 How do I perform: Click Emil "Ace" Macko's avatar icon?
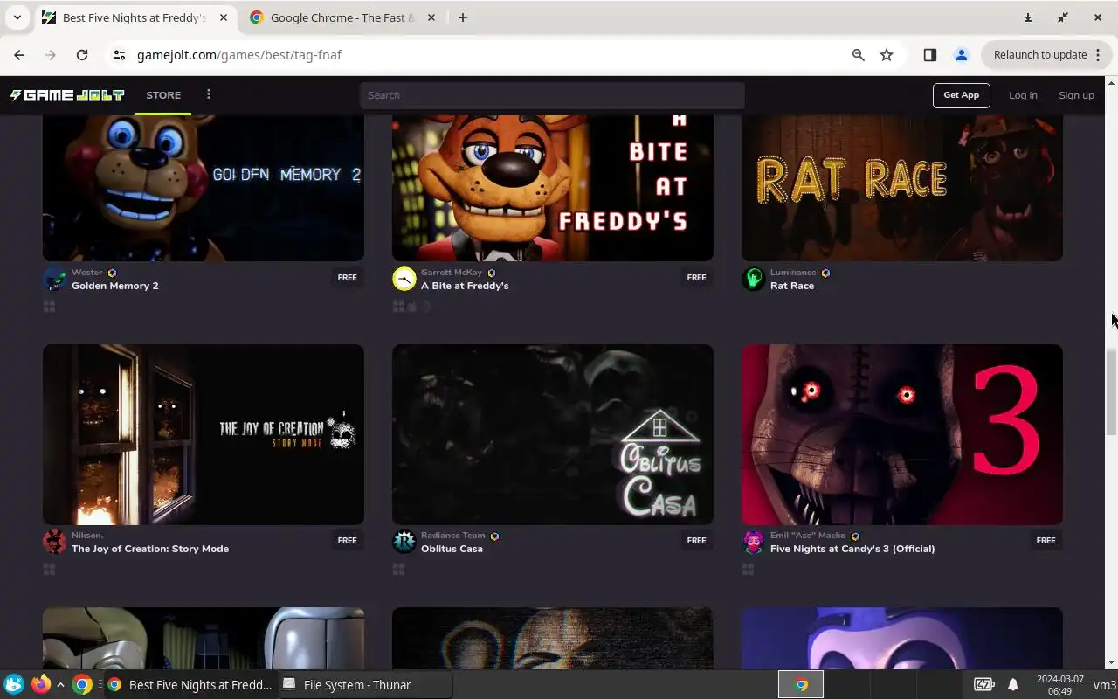(x=753, y=542)
